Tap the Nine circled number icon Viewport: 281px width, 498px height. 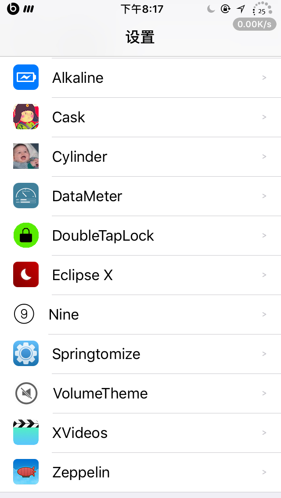click(24, 314)
